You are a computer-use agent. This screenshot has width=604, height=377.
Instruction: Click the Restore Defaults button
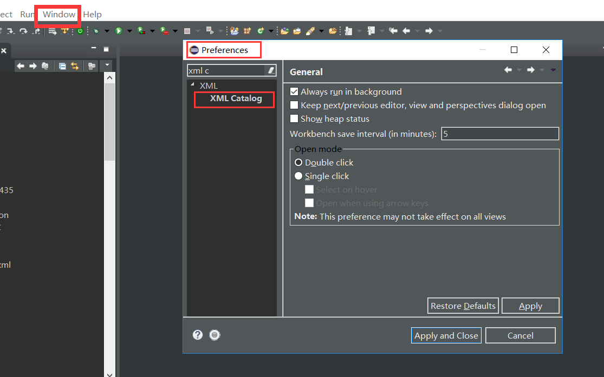tap(463, 306)
